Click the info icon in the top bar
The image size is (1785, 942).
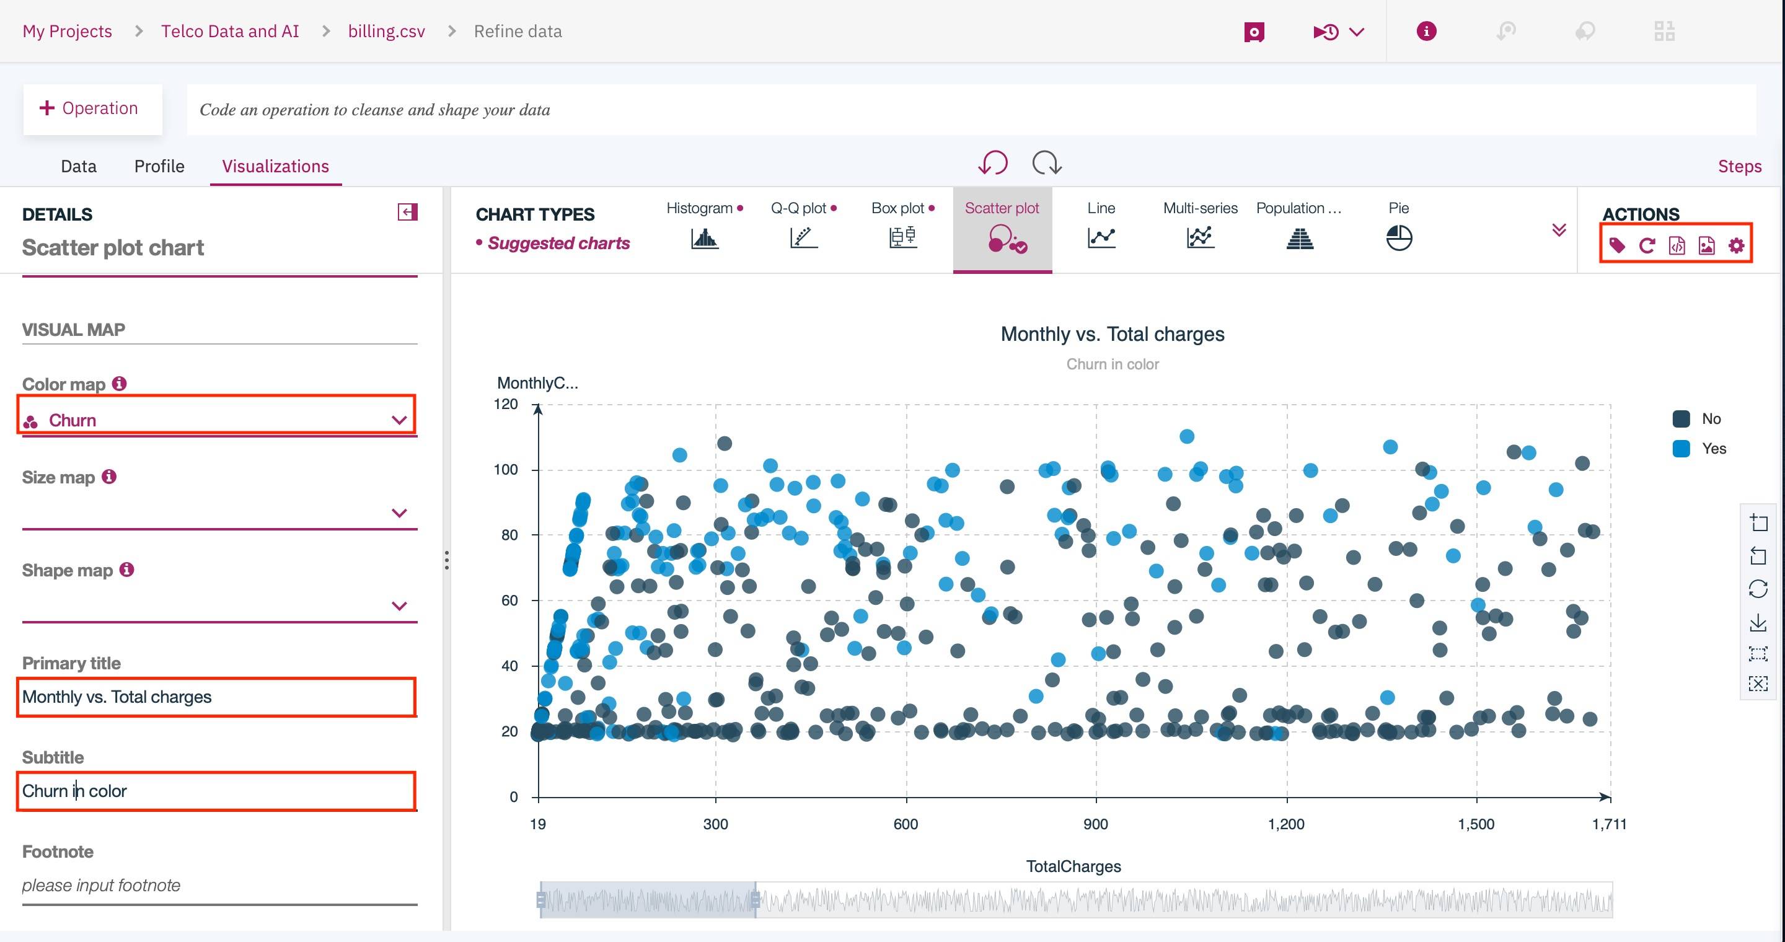[1425, 31]
